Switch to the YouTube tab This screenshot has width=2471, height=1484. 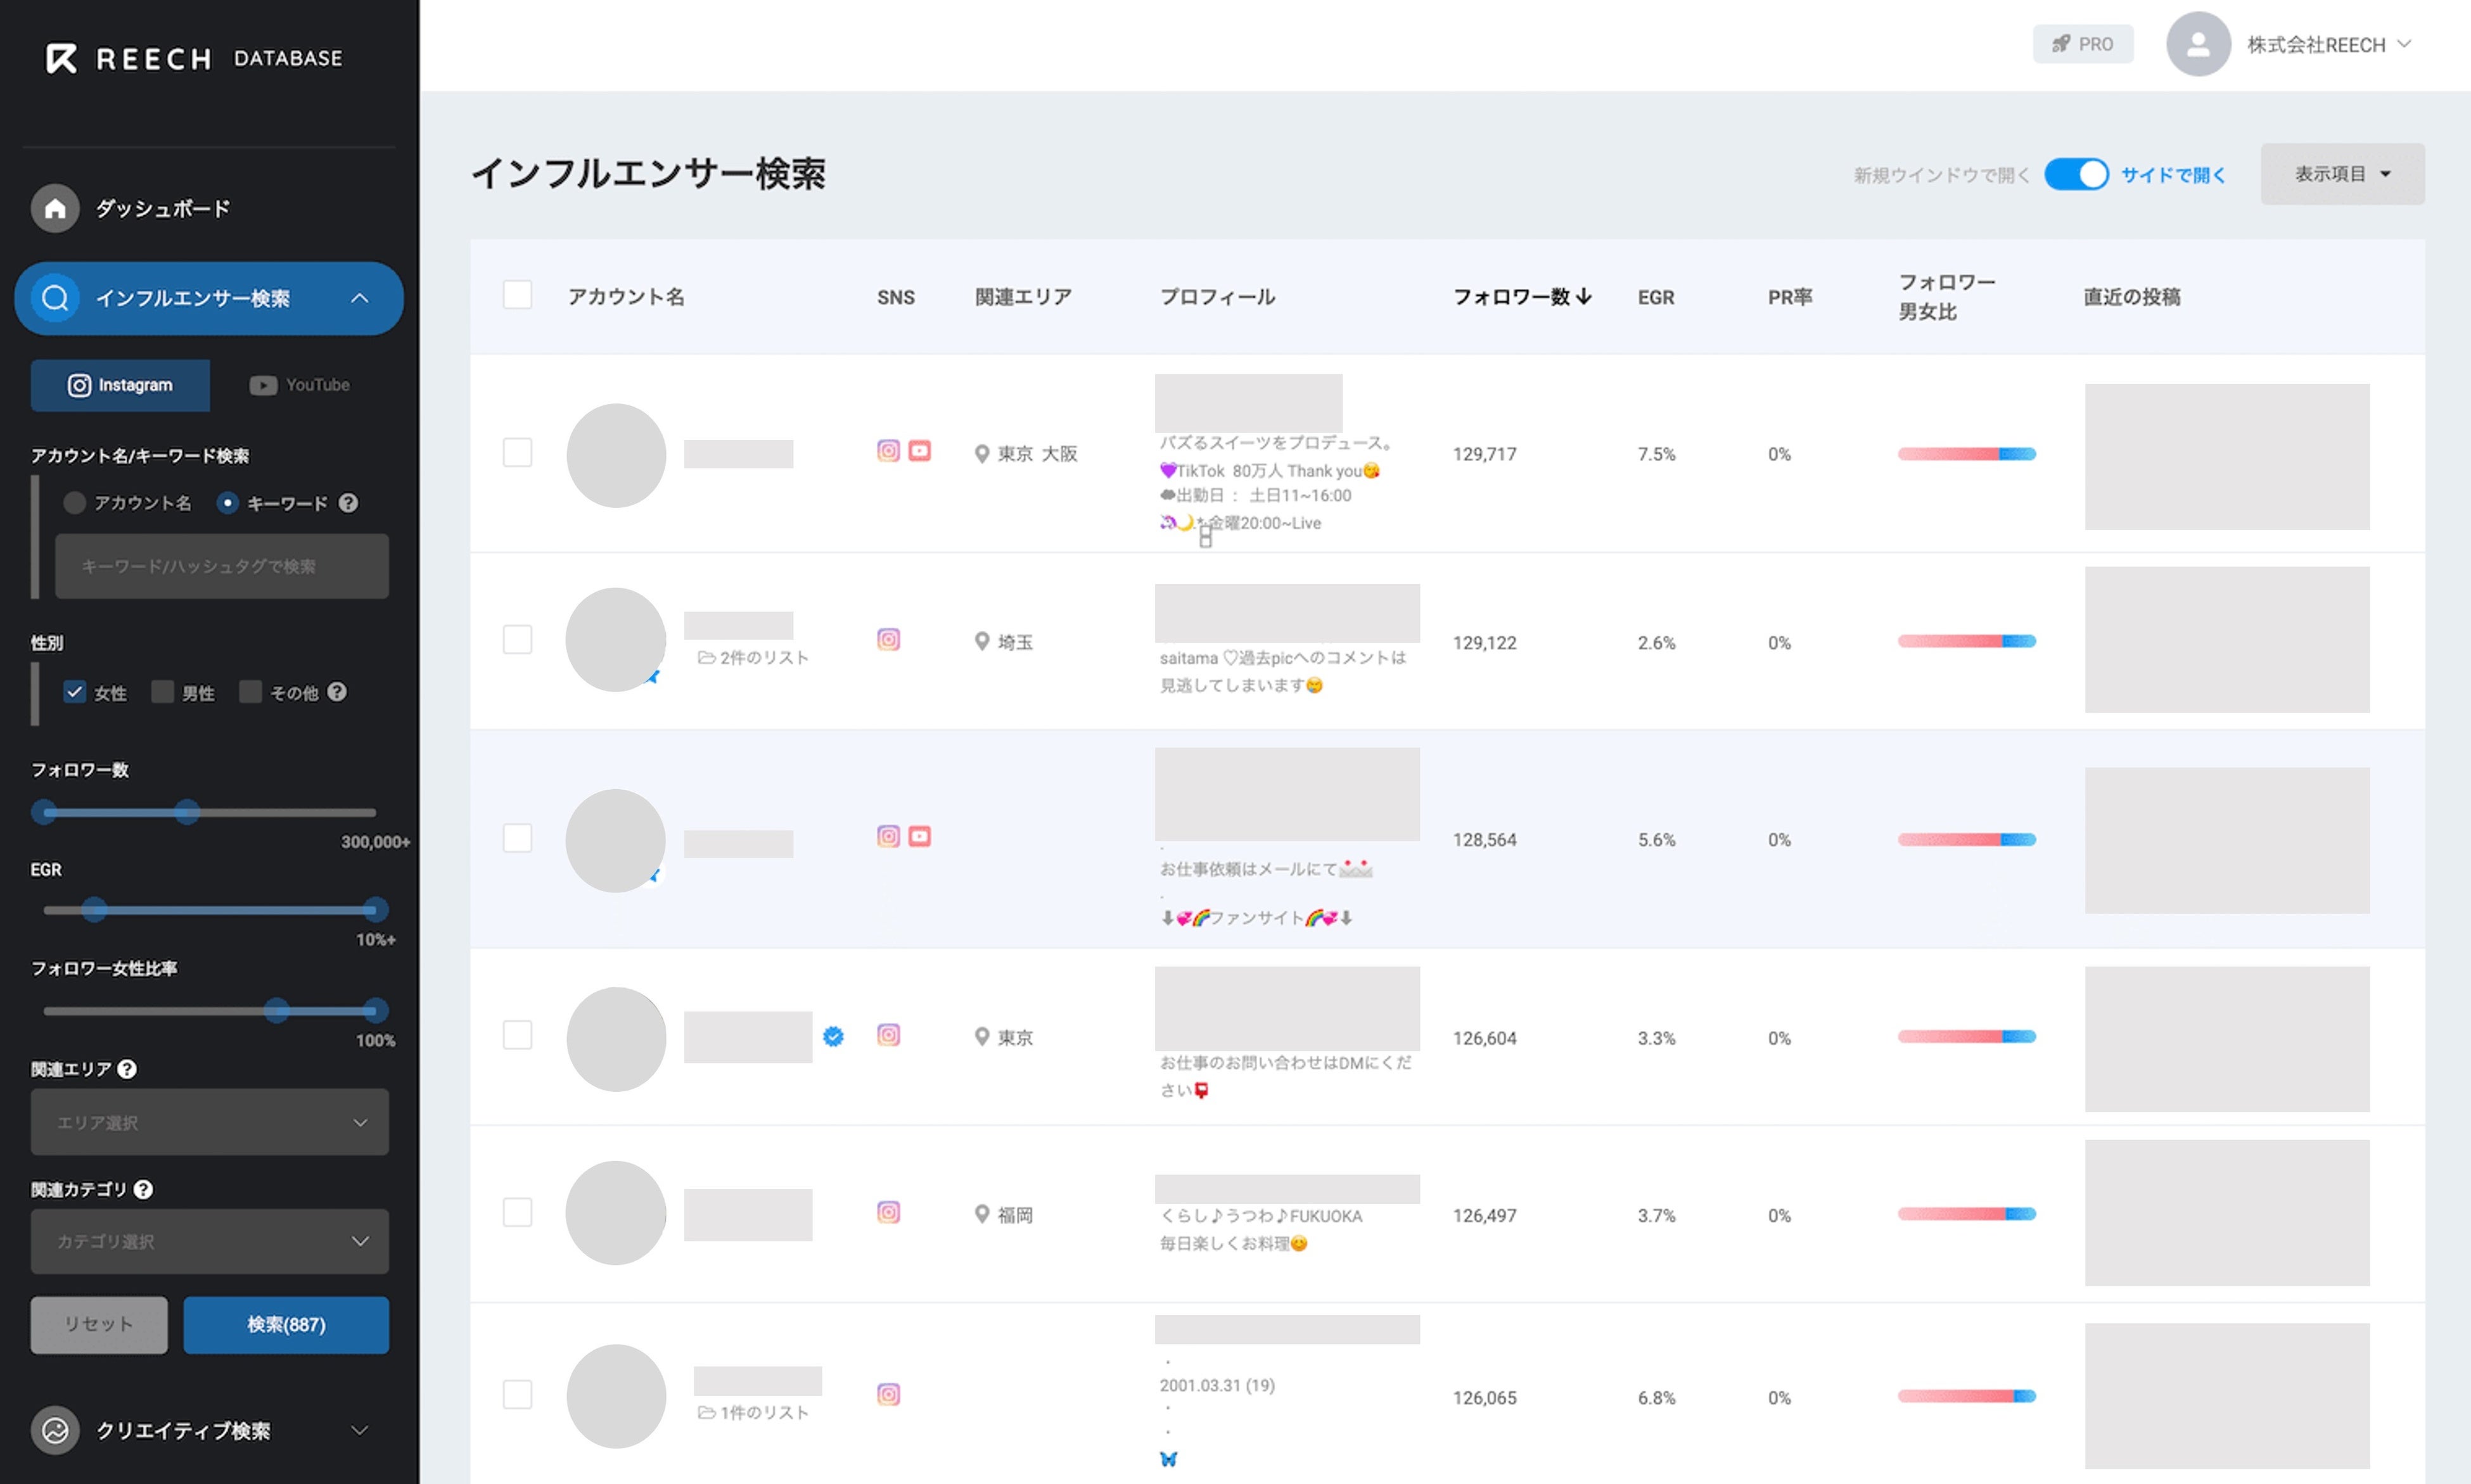[300, 385]
